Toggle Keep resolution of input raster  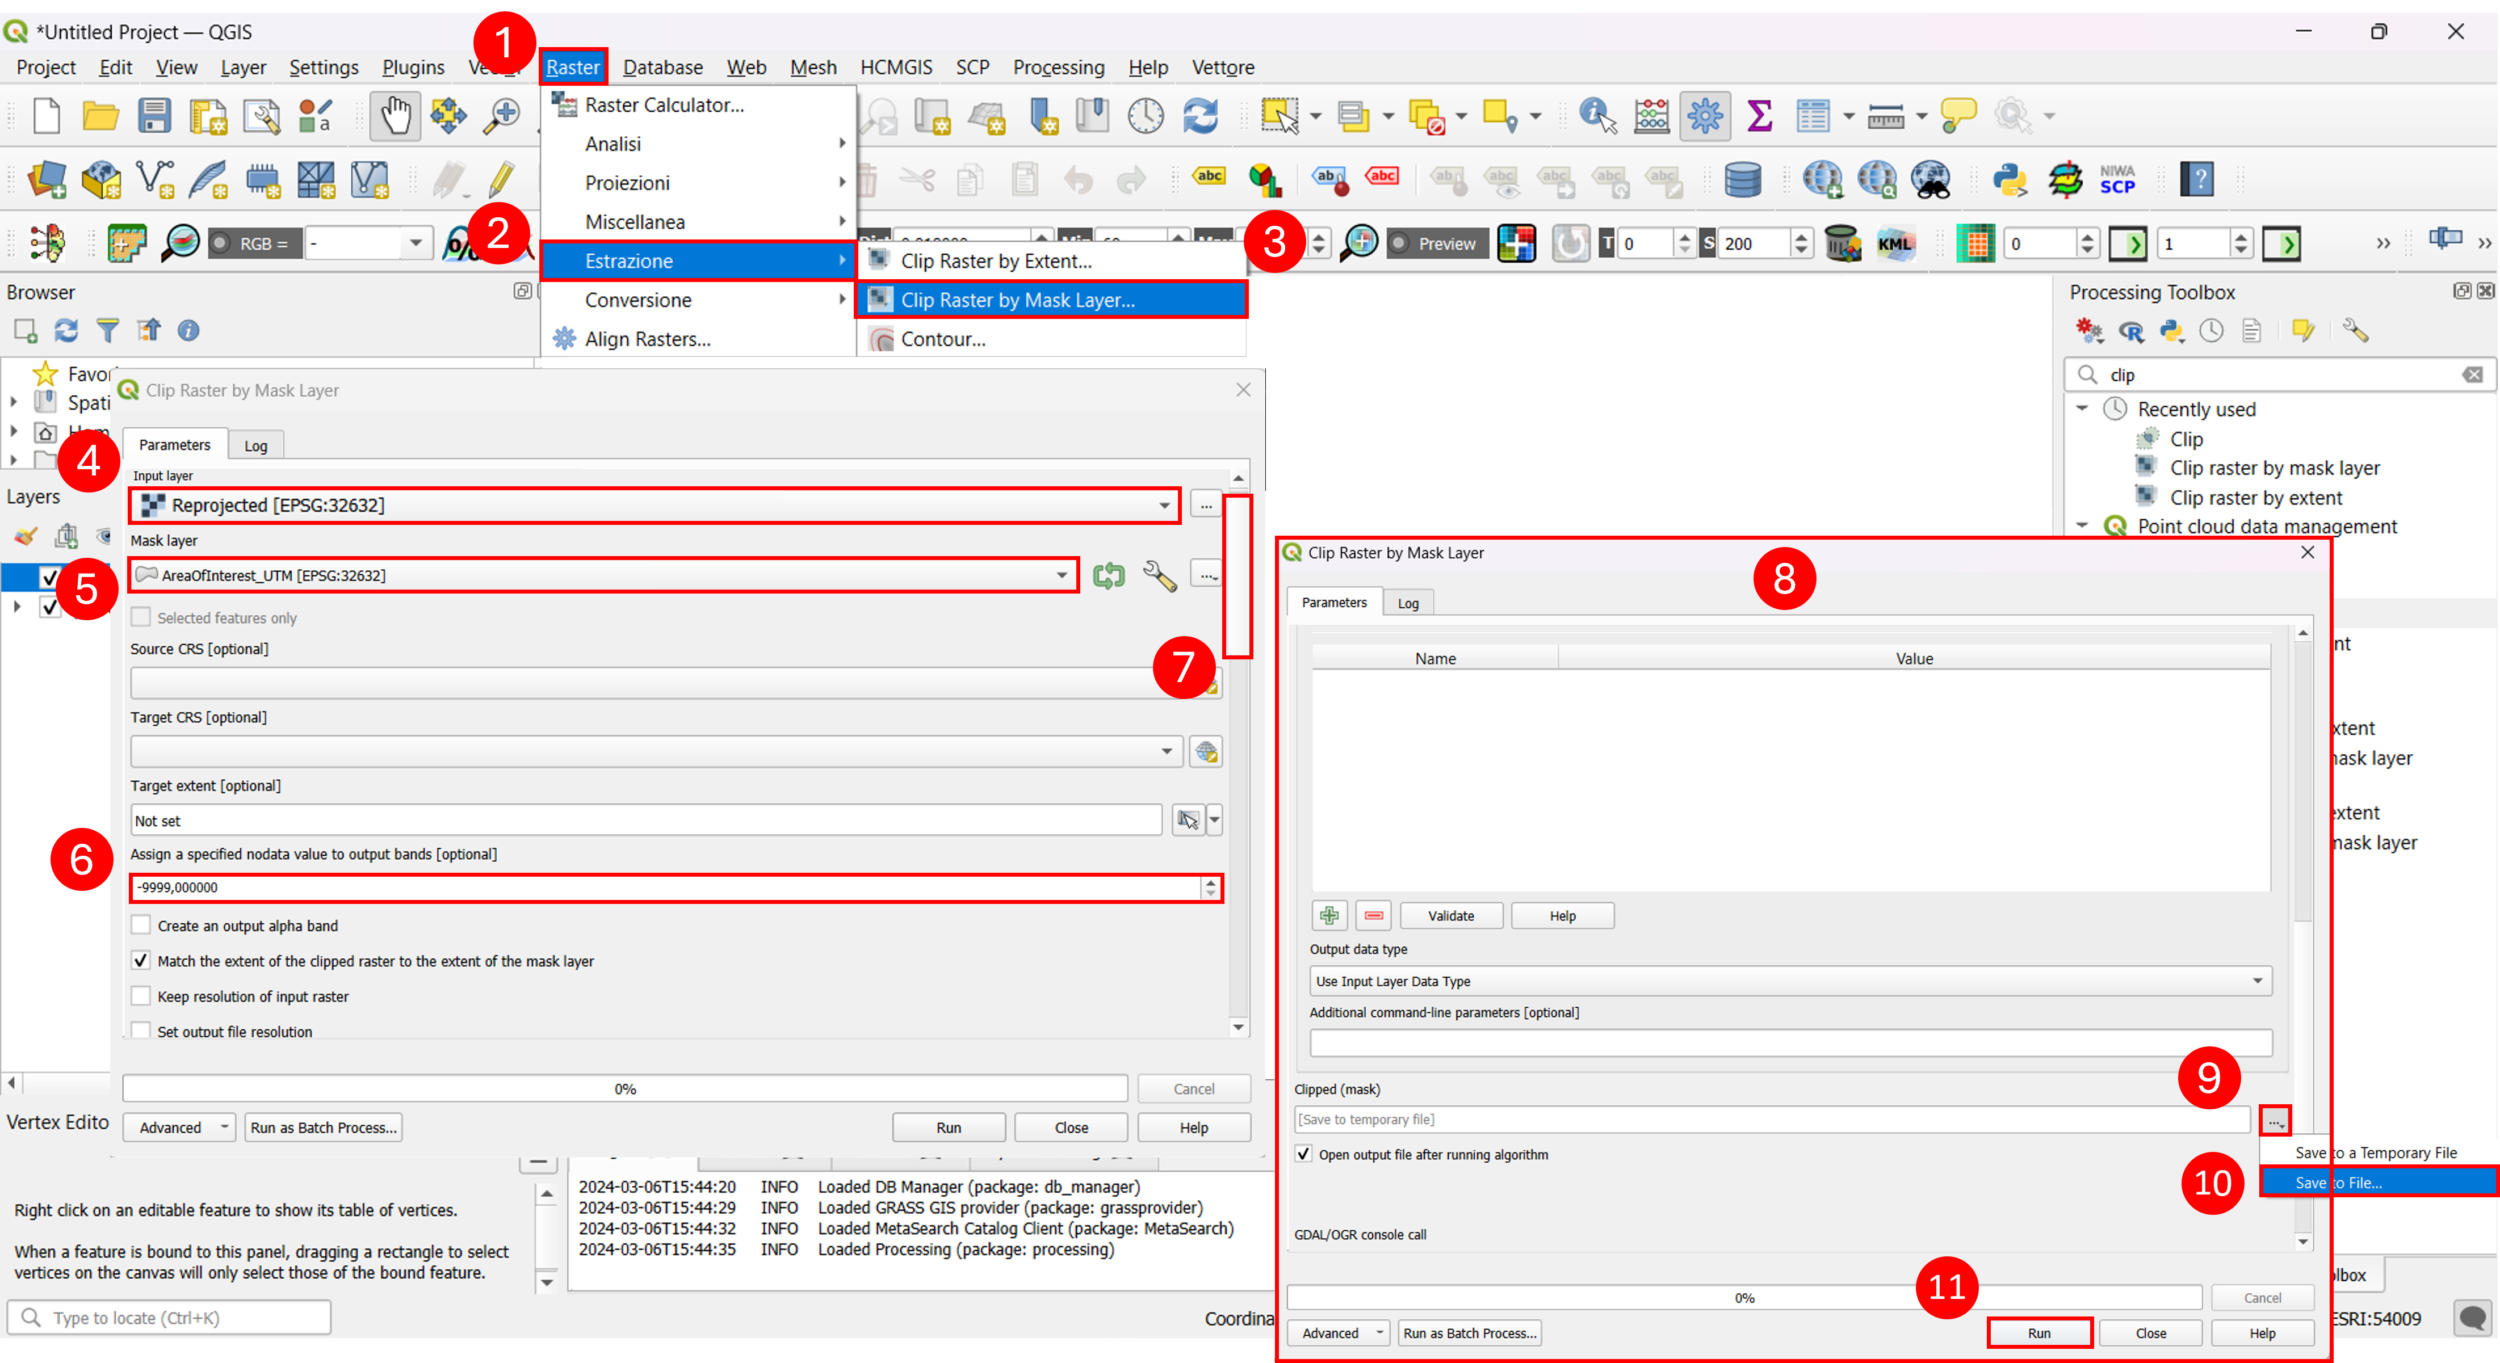(142, 996)
